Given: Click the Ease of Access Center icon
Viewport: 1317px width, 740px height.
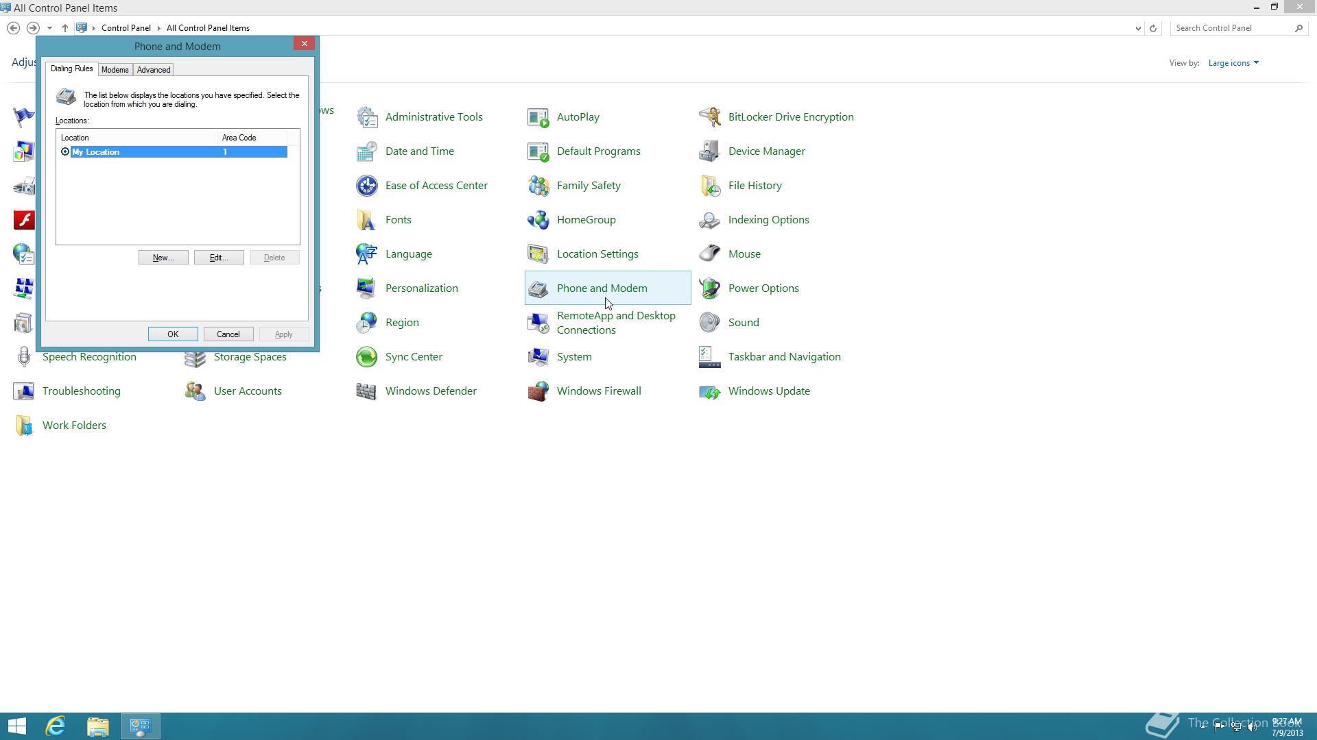Looking at the screenshot, I should tap(367, 186).
